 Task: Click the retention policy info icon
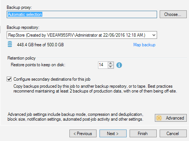click(x=119, y=65)
